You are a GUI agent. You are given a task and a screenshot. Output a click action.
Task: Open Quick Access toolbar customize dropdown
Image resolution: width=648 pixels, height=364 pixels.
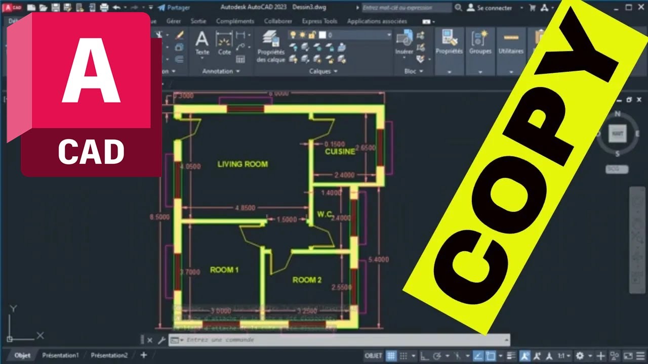(151, 8)
